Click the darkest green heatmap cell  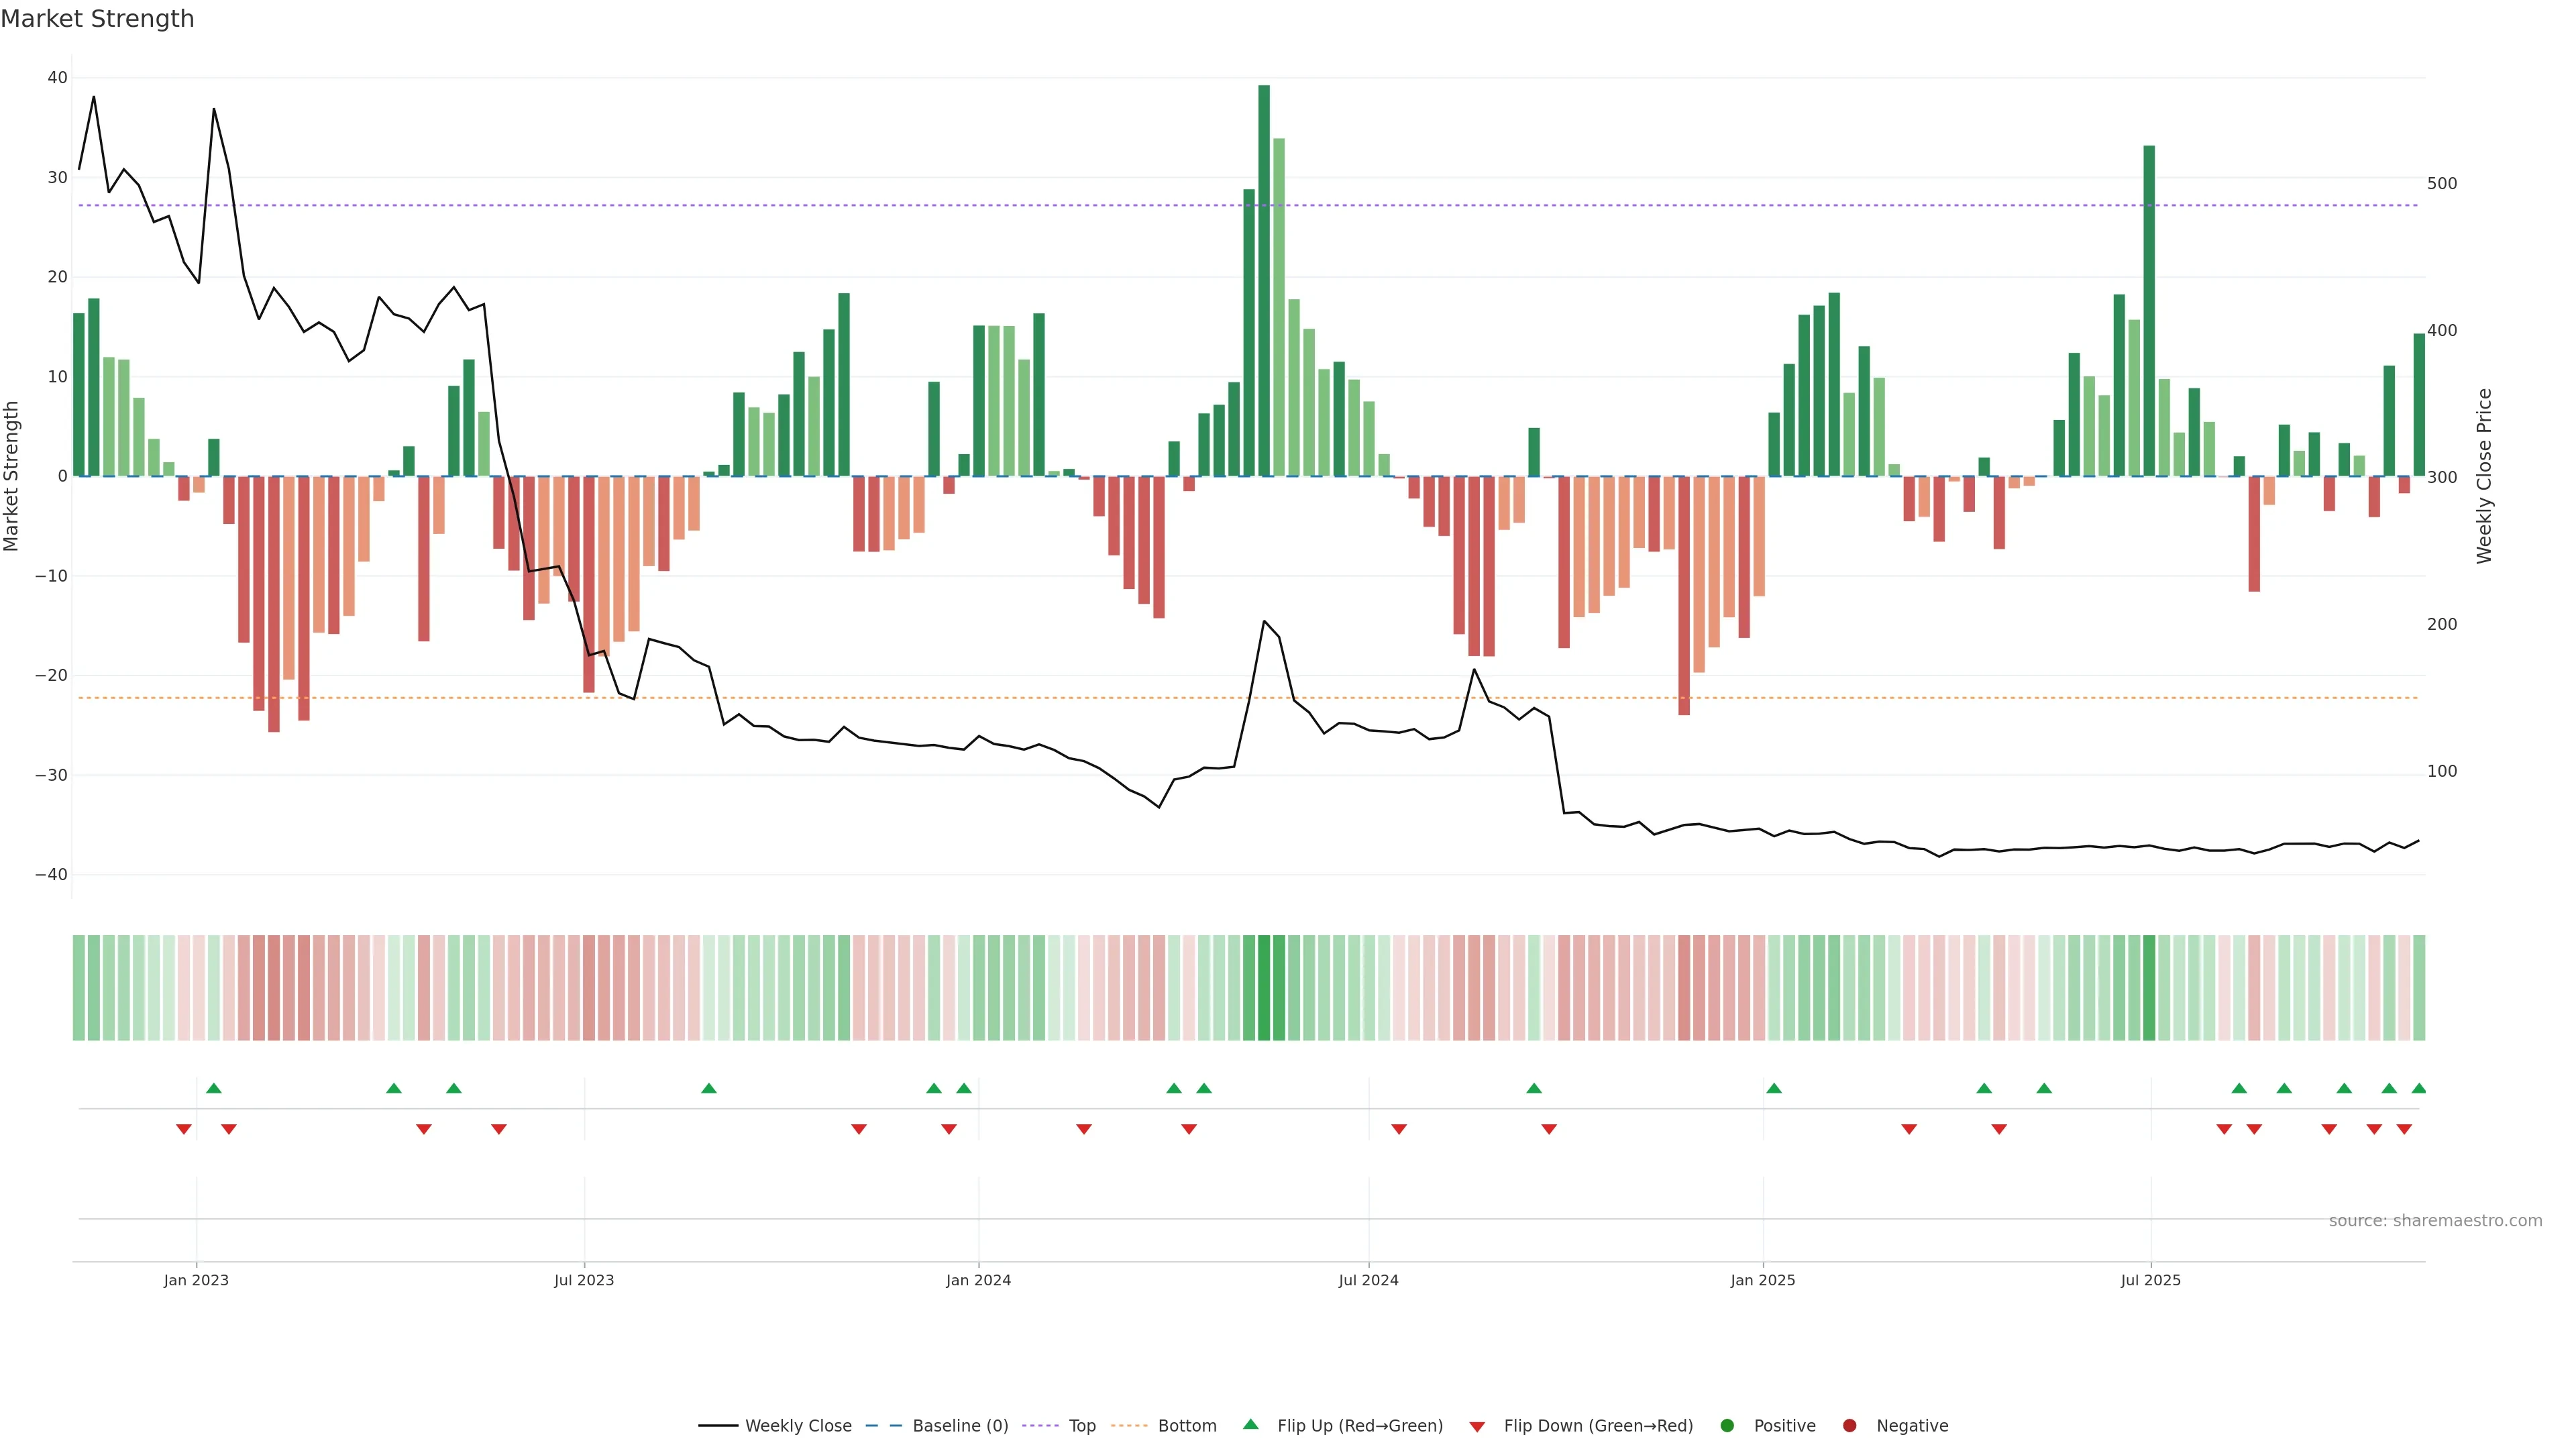tap(1264, 988)
